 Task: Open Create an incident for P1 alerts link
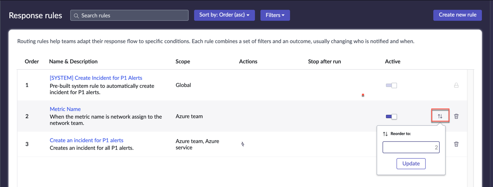point(86,140)
